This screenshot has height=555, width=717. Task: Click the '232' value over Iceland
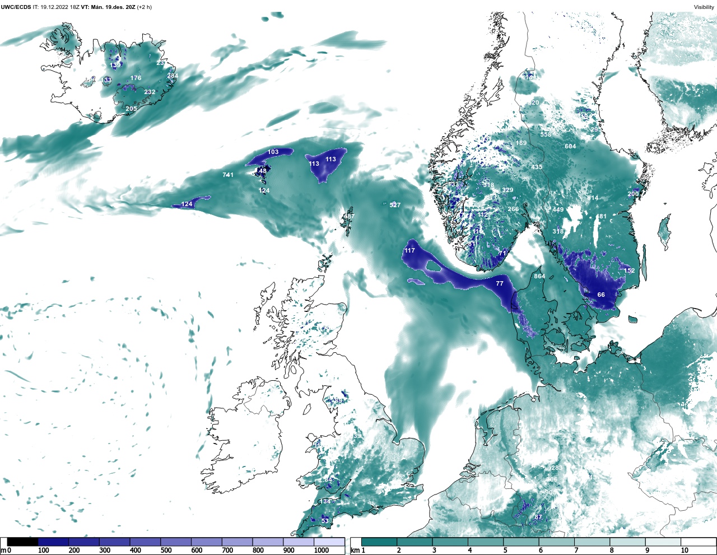coord(150,92)
